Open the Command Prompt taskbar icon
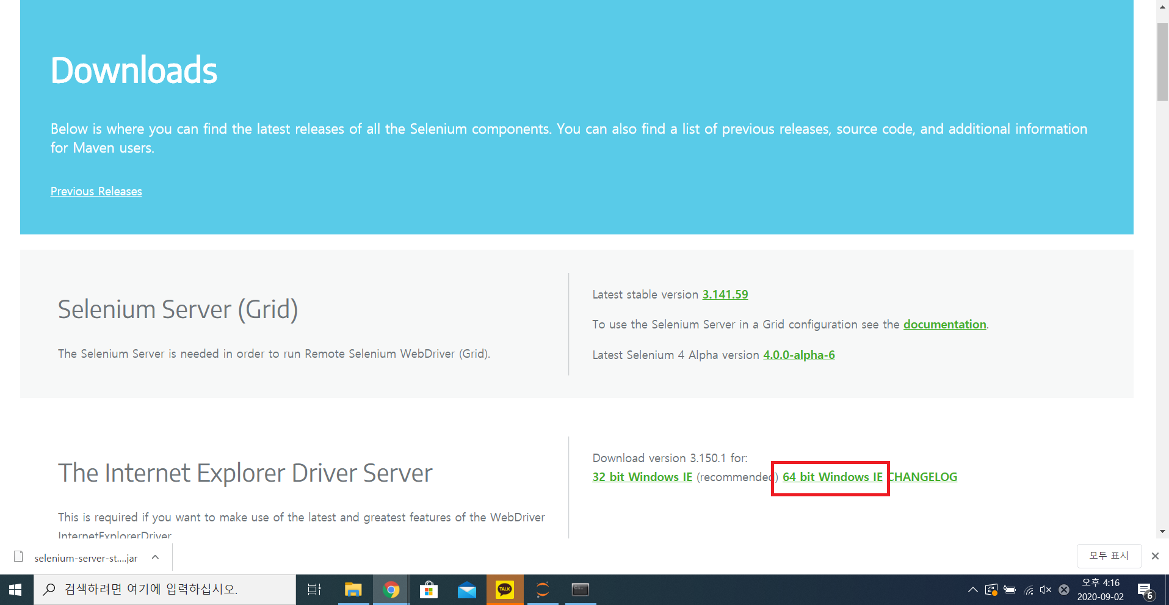1169x605 pixels. tap(581, 590)
